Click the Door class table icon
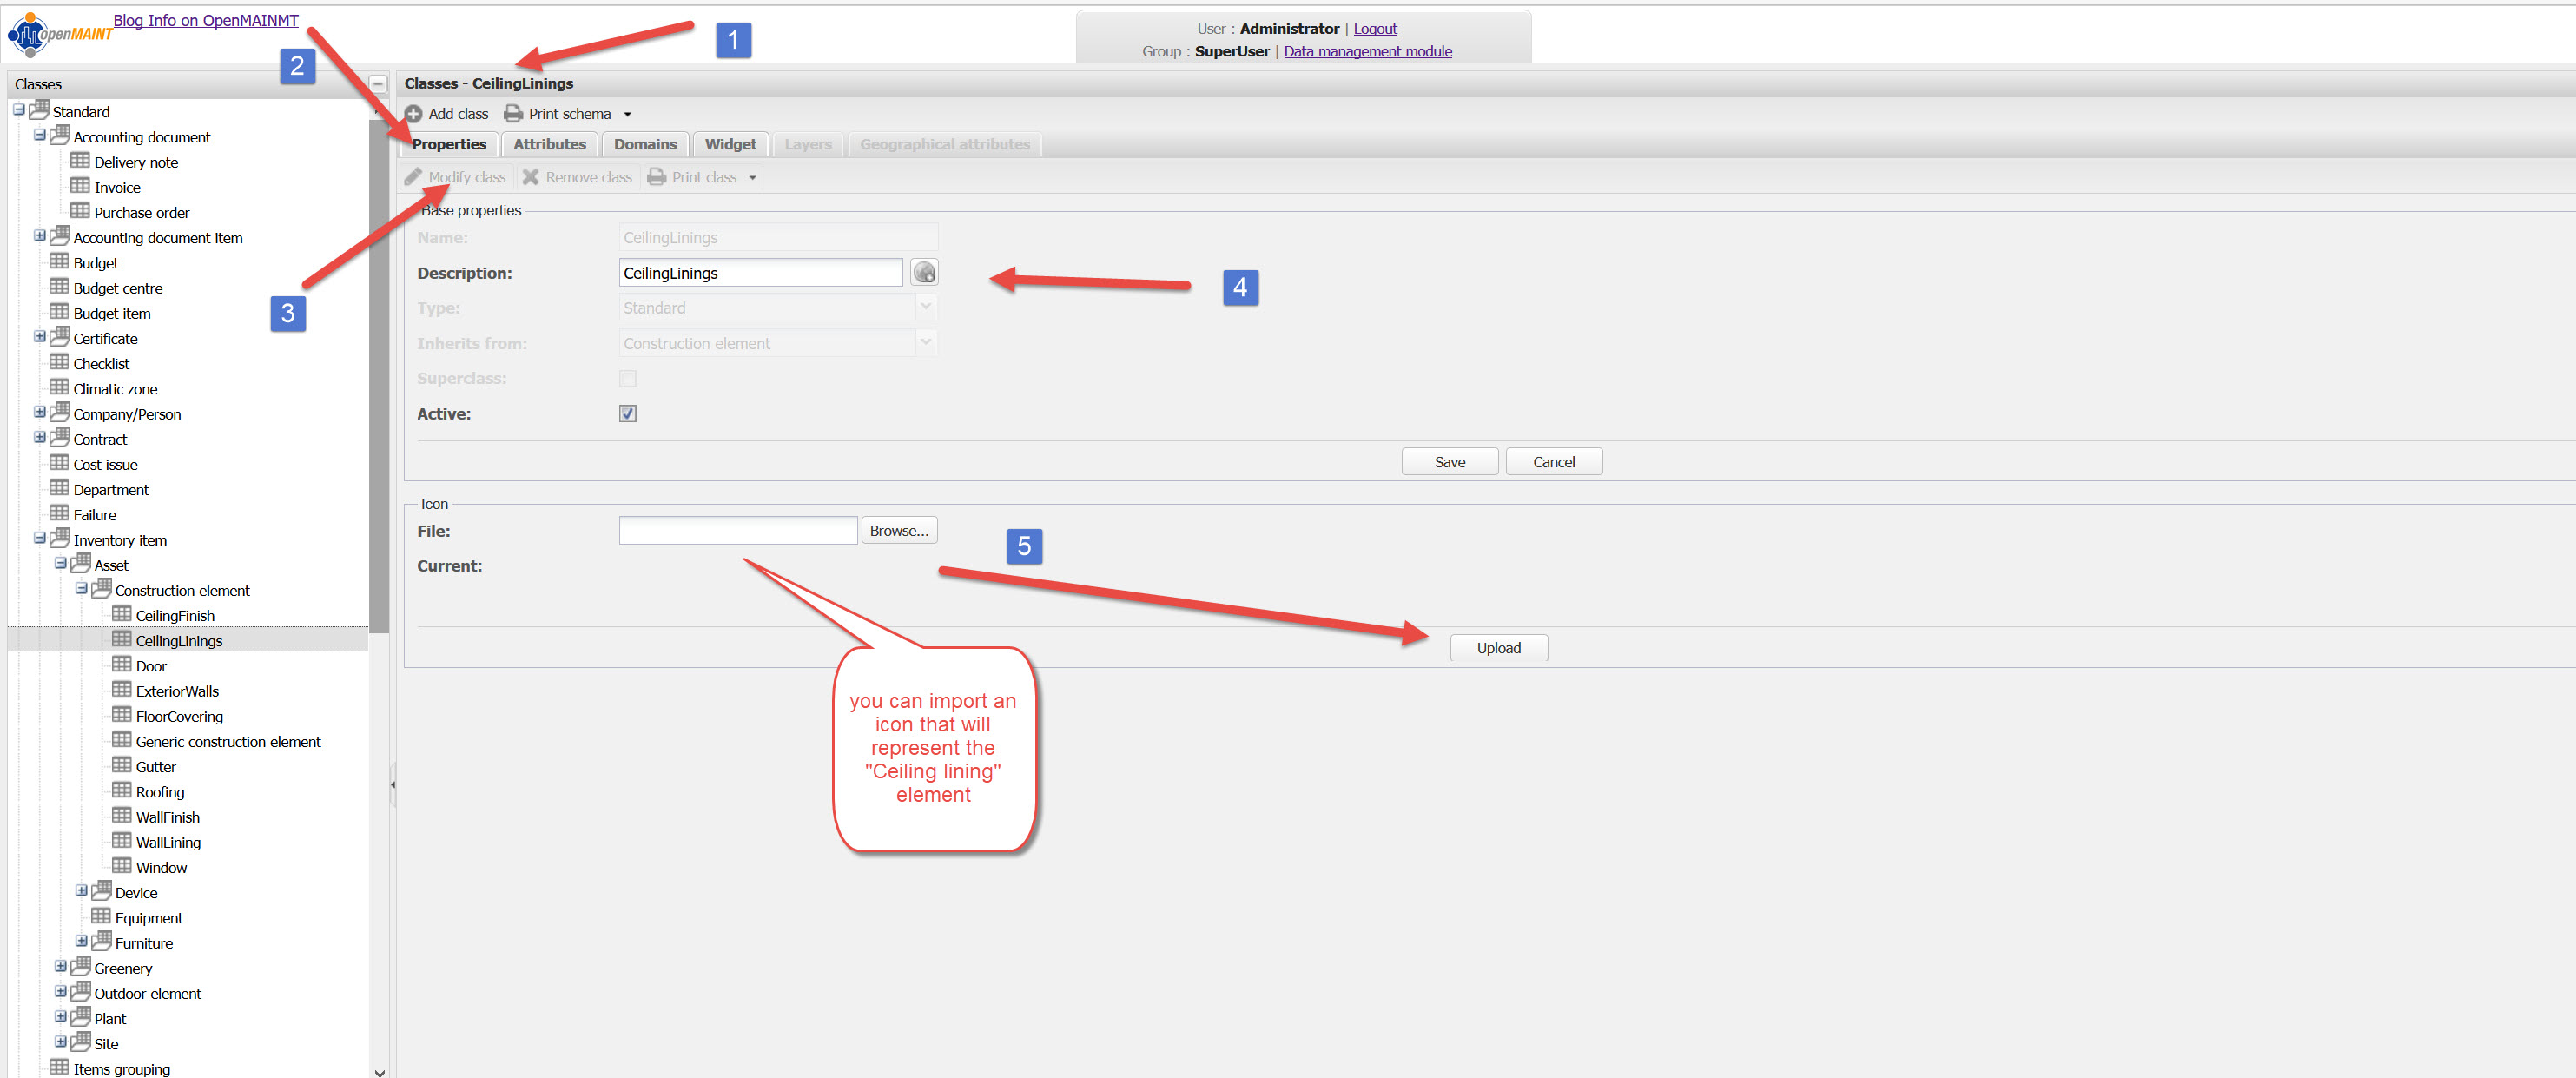The height and width of the screenshot is (1078, 2576). coord(122,665)
